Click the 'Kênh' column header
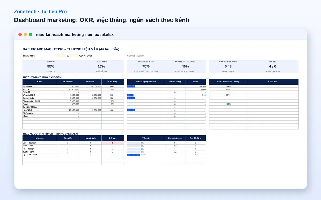Image resolution: width=321 pixels, height=200 pixels. [40, 82]
